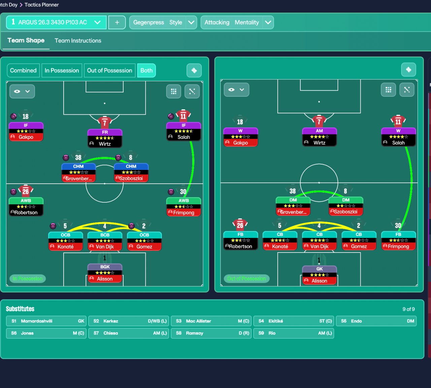Viewport: 431px width, 388px height.
Task: Click Frimpong FB card out of possession
Action: pyautogui.click(x=398, y=241)
